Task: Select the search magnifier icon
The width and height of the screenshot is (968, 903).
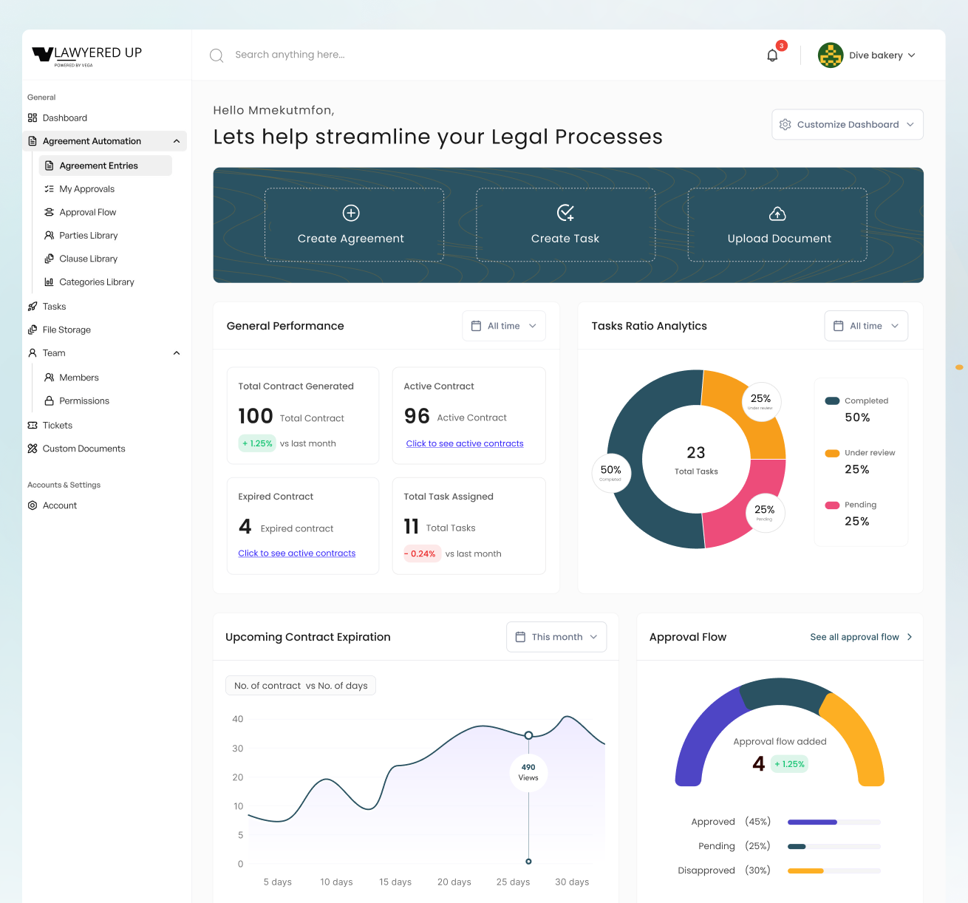Action: [x=217, y=55]
